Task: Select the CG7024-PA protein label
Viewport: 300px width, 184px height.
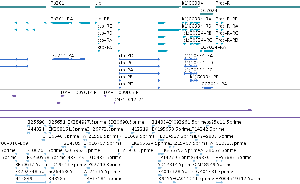Action: pyautogui.click(x=214, y=84)
